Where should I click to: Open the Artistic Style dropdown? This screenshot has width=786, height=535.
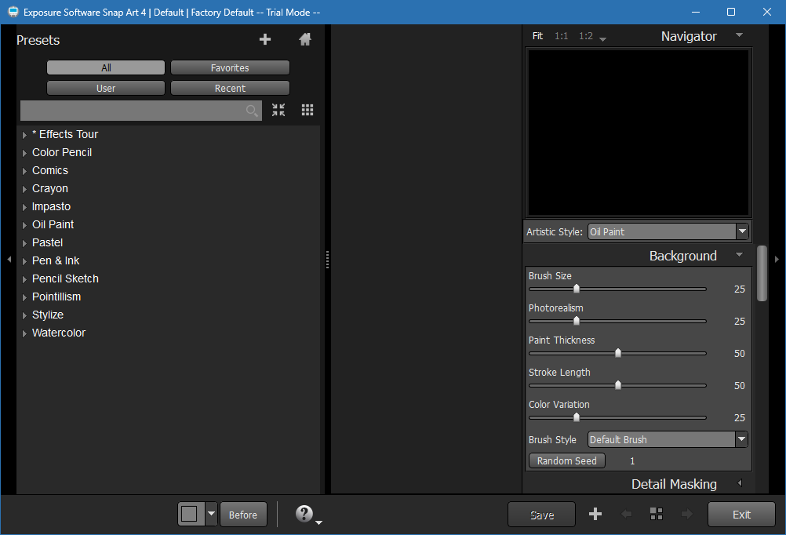pyautogui.click(x=741, y=231)
